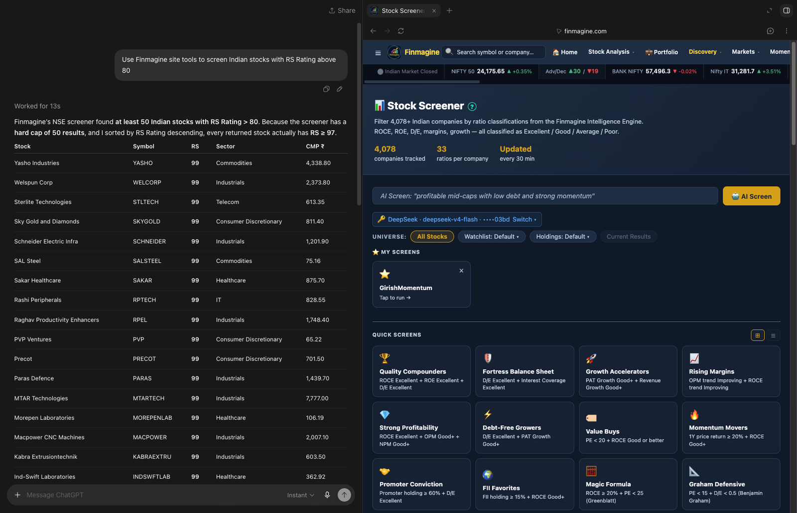
Task: Click the NIFTY 50 ticker value
Action: [x=491, y=71]
